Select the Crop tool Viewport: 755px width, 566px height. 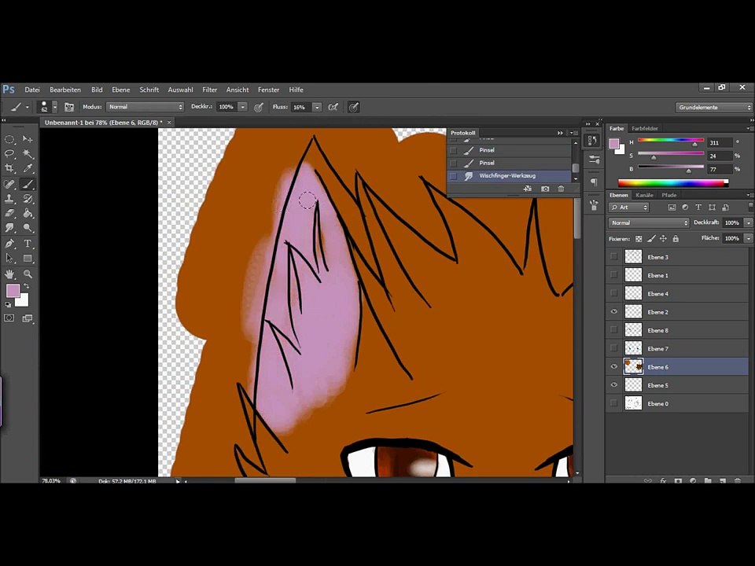tap(9, 168)
